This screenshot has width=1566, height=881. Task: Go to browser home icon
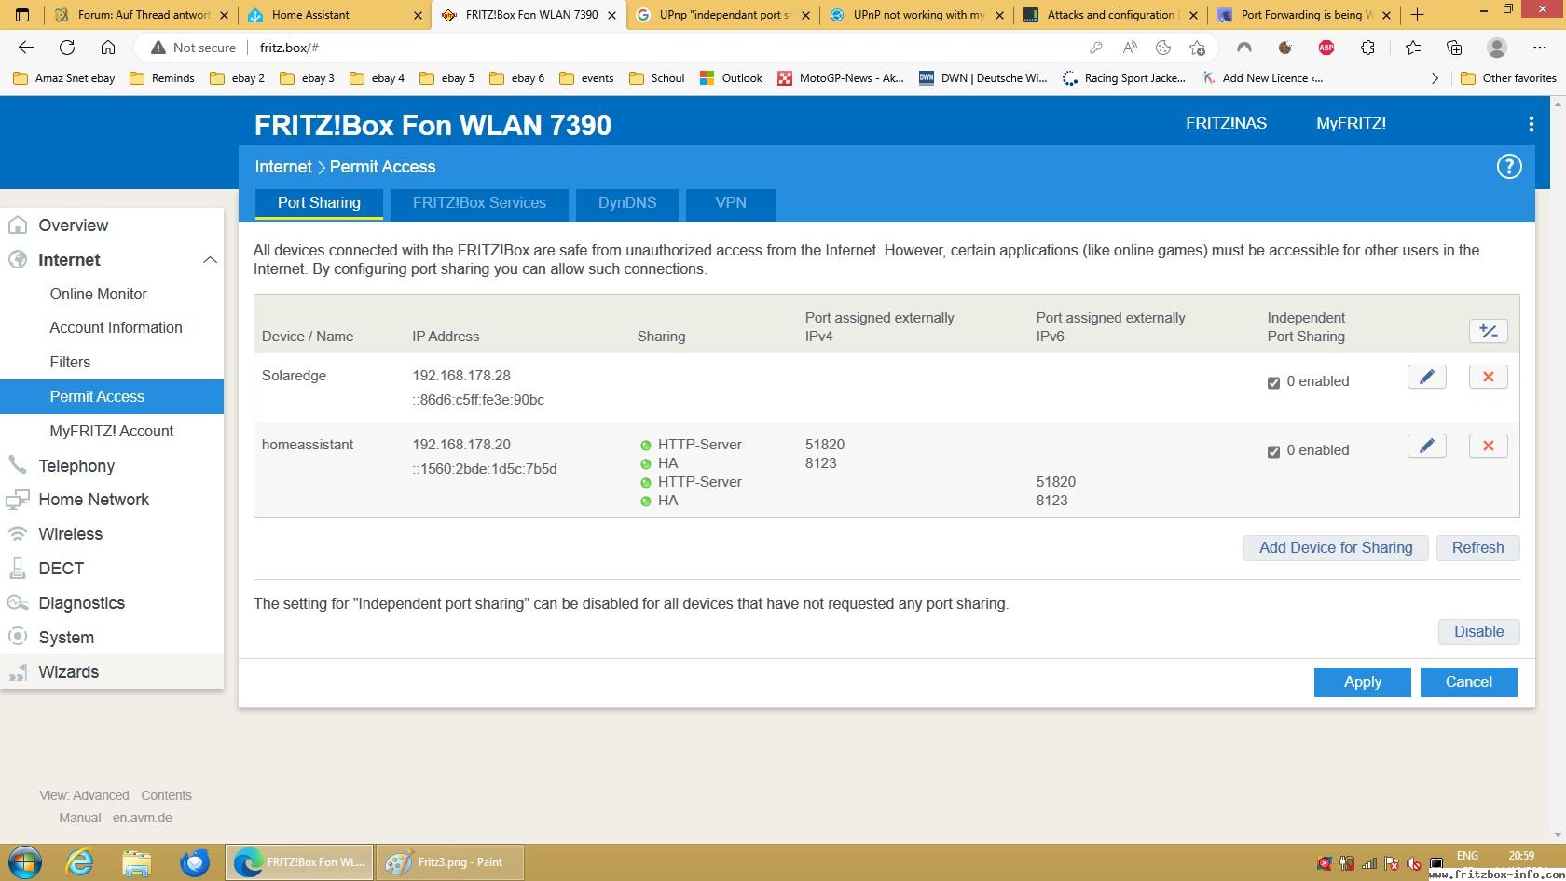(108, 48)
